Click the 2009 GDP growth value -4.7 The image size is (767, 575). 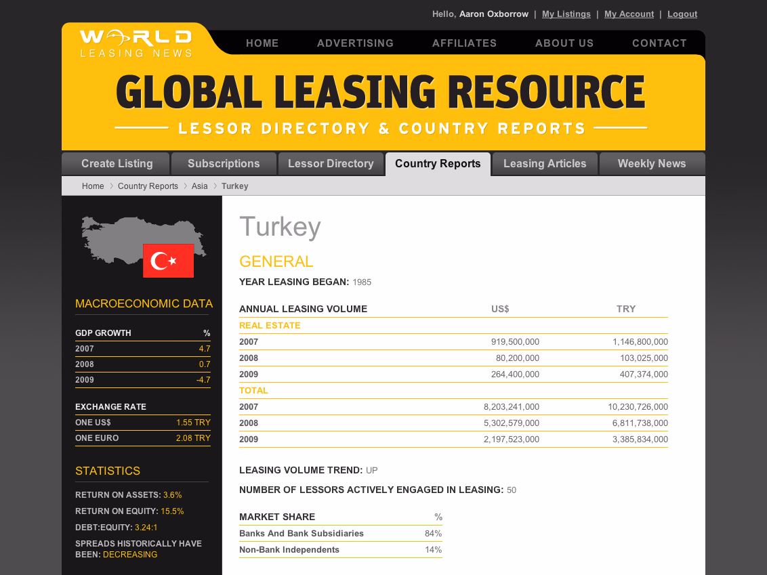tap(203, 380)
